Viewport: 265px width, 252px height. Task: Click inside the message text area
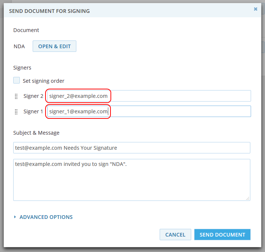(132, 180)
